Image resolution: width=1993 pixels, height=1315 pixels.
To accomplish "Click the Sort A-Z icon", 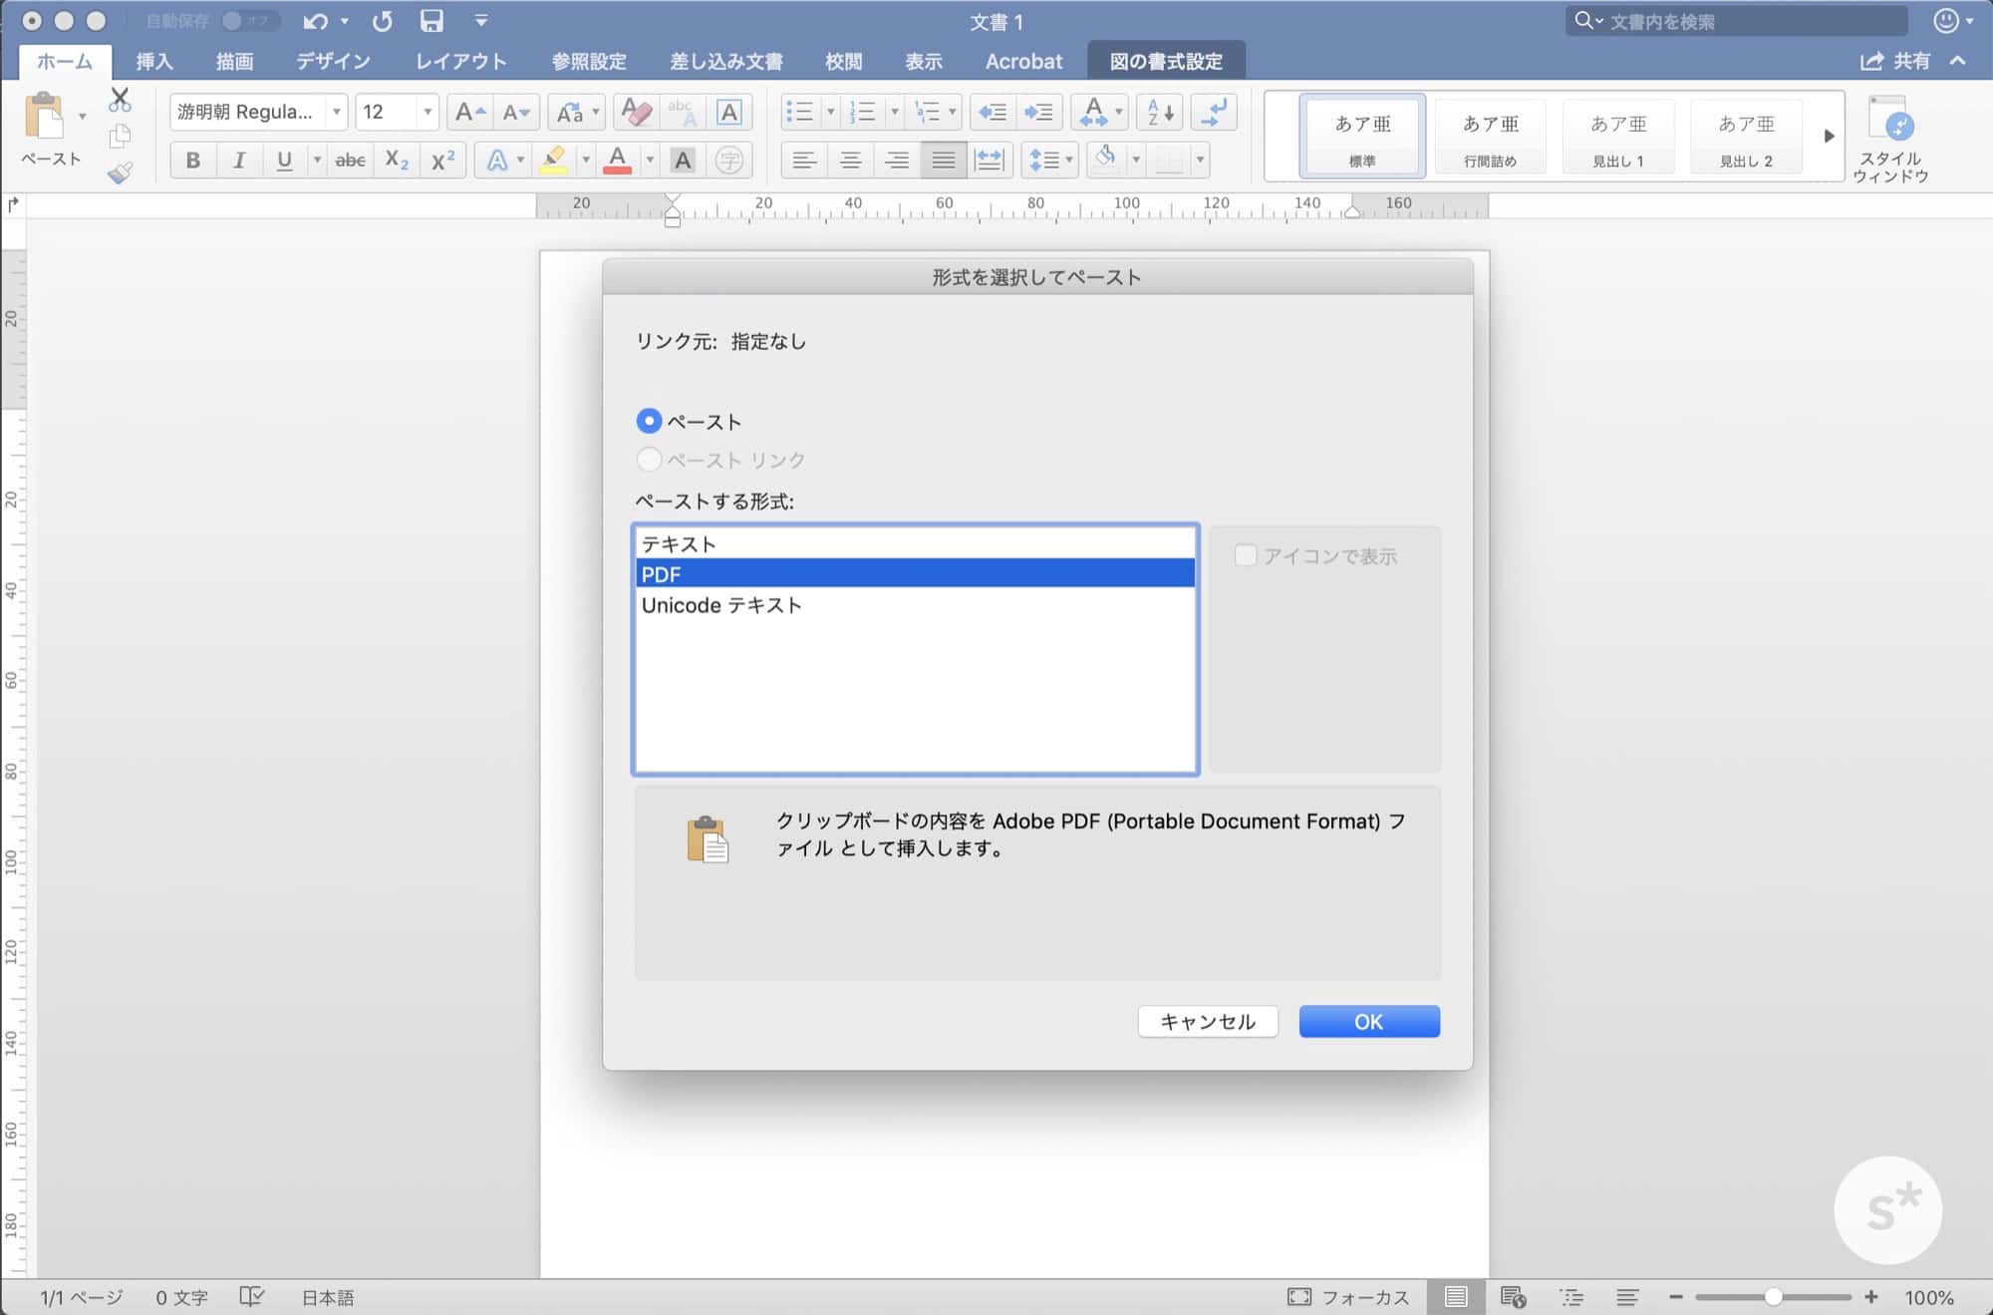I will [1160, 112].
